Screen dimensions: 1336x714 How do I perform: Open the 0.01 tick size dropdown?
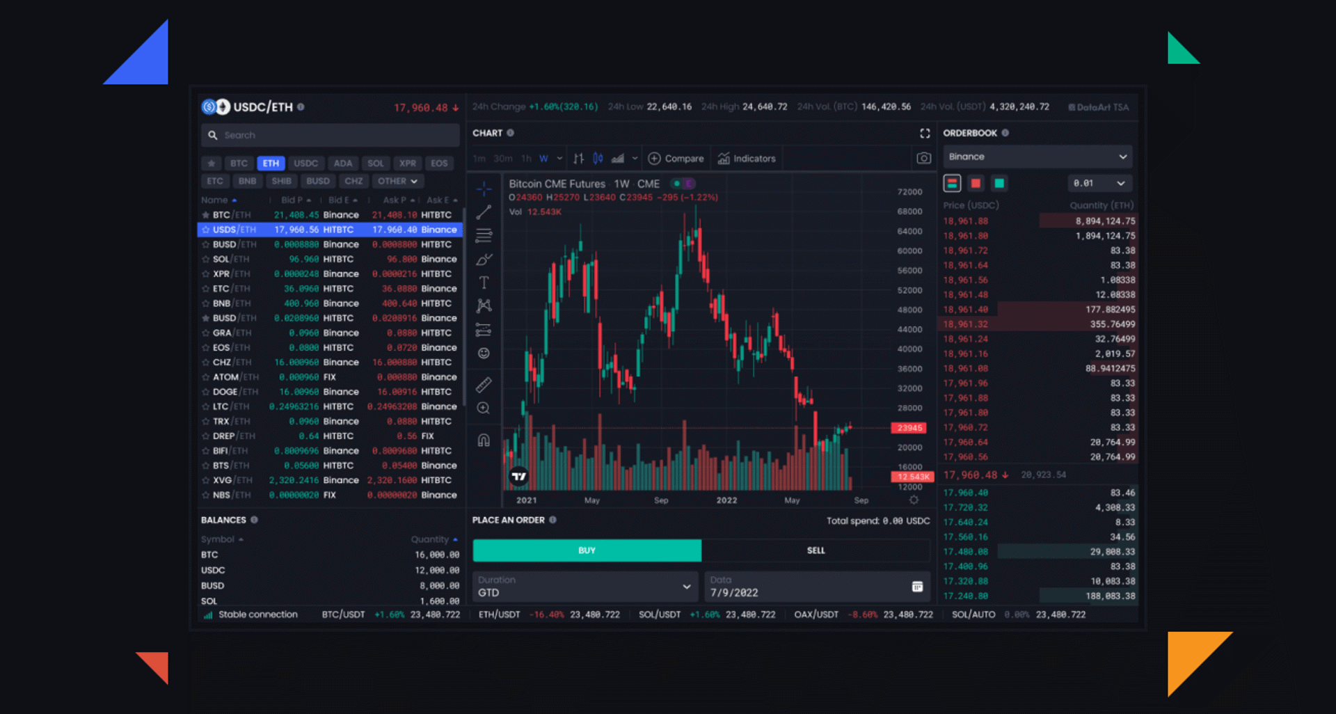coord(1099,182)
